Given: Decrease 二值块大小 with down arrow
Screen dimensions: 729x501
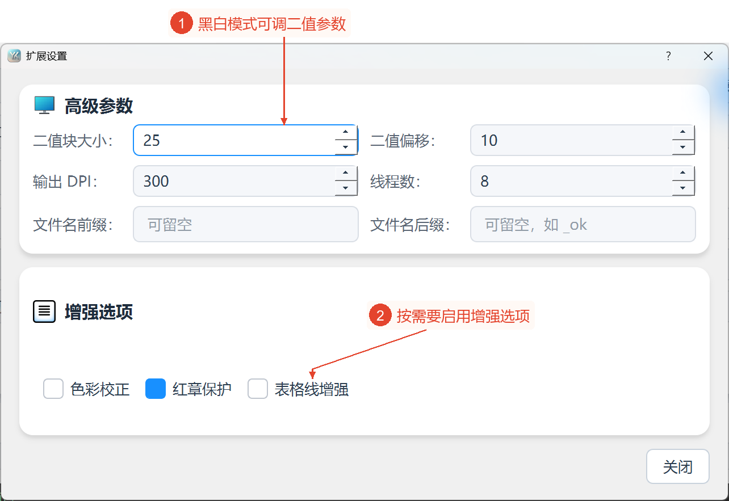Looking at the screenshot, I should click(x=346, y=148).
